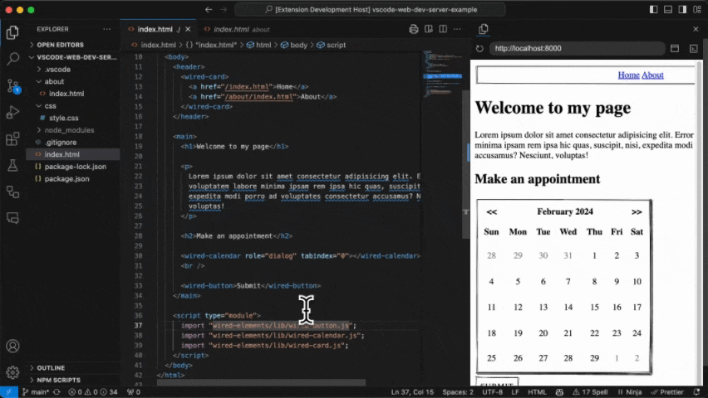
Task: Click the chat comments icon in activity bar
Action: pyautogui.click(x=12, y=218)
